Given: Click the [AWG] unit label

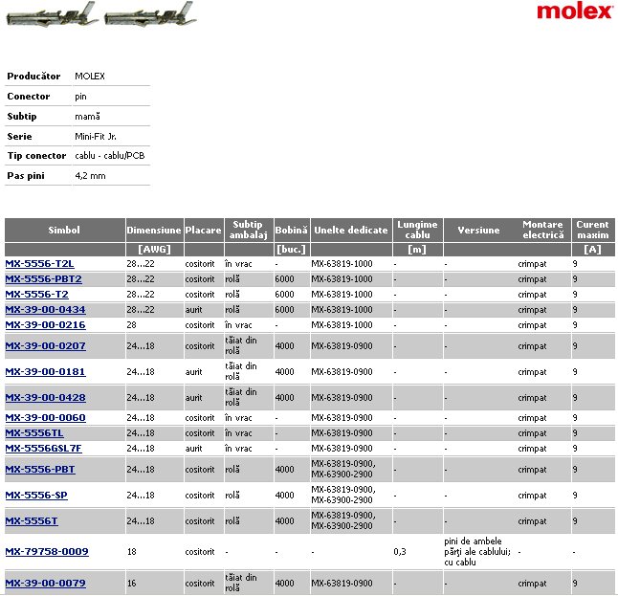Looking at the screenshot, I should pos(155,250).
